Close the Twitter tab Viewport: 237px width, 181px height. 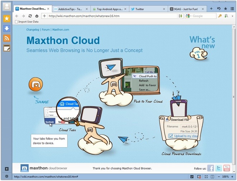[x=164, y=9]
